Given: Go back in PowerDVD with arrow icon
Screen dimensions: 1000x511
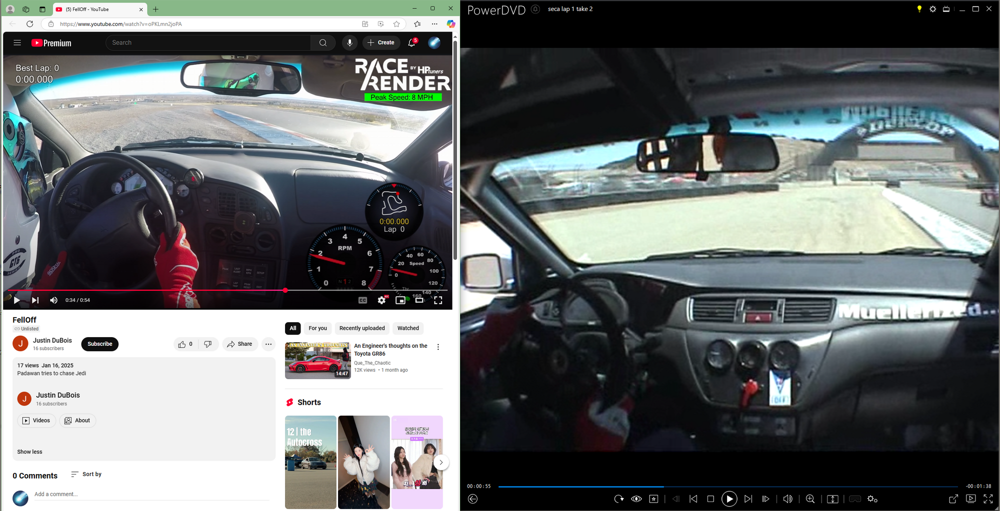Looking at the screenshot, I should 473,499.
